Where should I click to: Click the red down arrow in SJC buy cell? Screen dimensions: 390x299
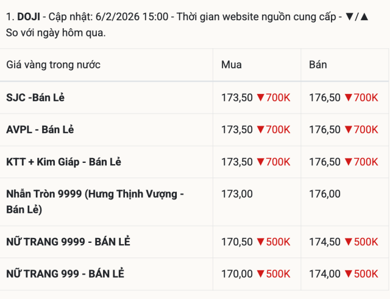[260, 98]
